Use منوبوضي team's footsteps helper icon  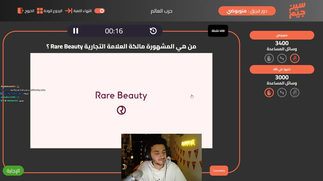point(282,58)
